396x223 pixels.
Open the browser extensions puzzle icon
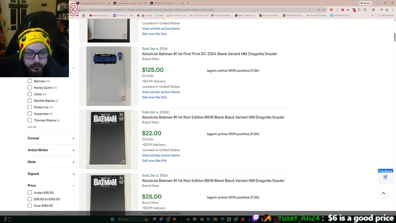coord(365,10)
